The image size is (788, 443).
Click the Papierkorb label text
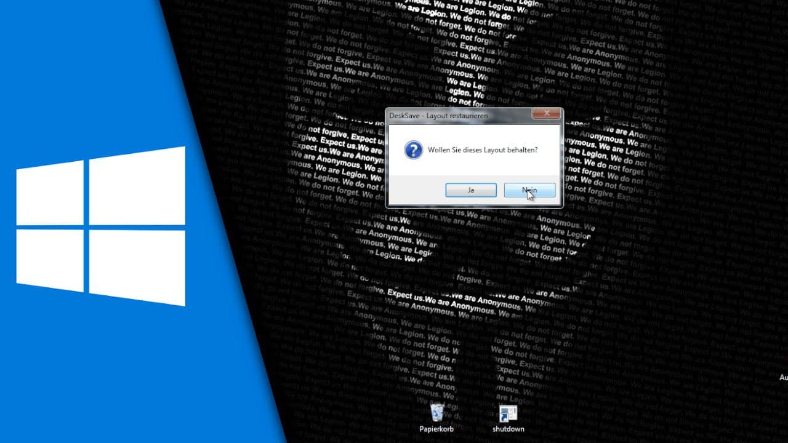click(x=436, y=429)
